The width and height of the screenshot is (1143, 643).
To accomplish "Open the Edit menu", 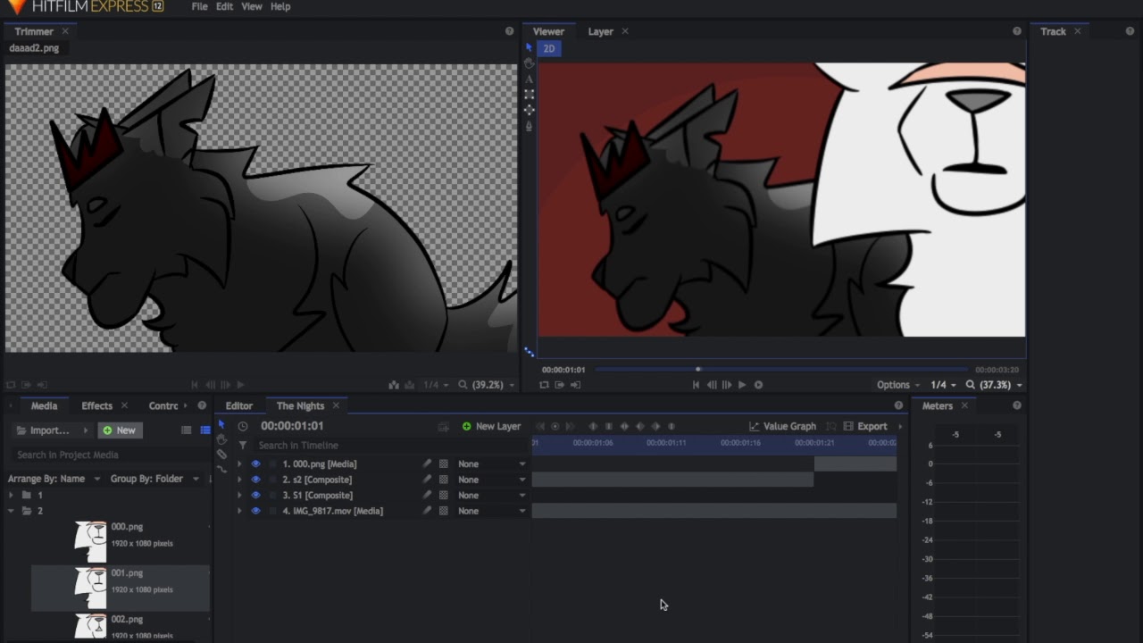I will click(224, 6).
